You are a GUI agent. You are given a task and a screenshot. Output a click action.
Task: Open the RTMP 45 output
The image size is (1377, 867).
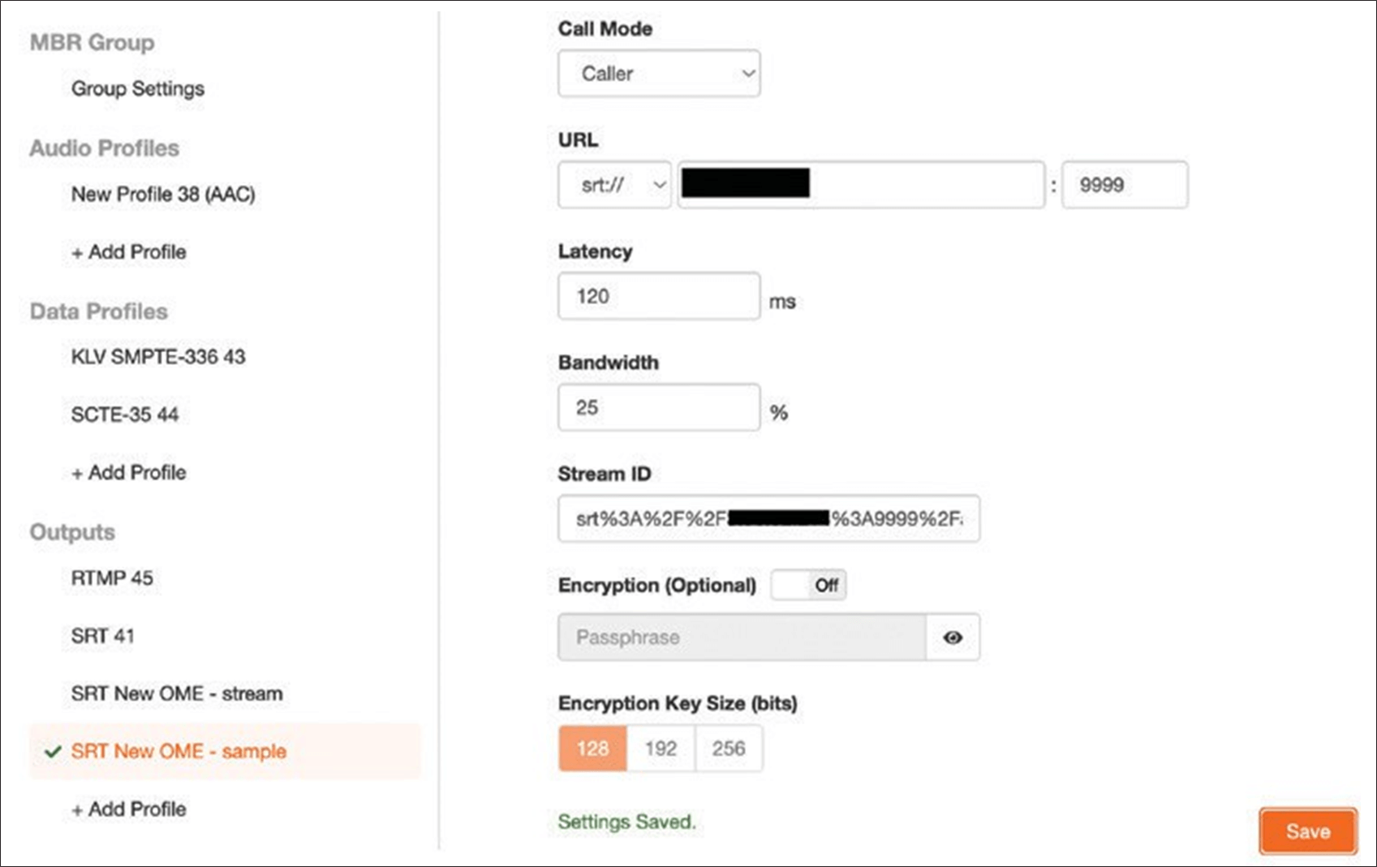pyautogui.click(x=112, y=578)
